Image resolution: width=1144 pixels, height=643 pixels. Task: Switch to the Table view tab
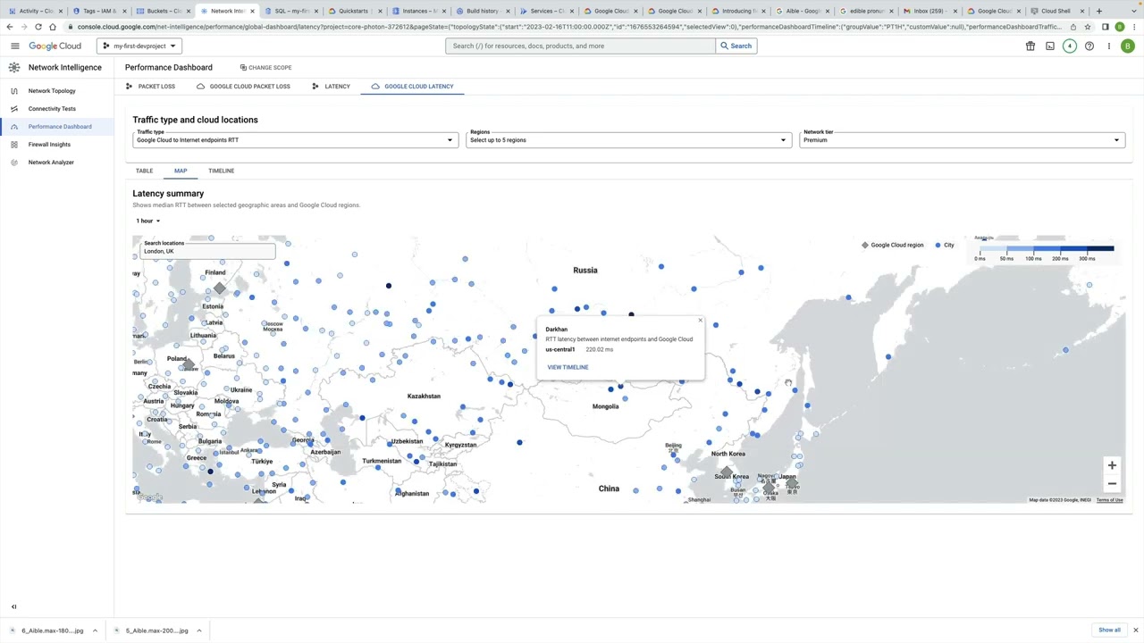pos(144,171)
